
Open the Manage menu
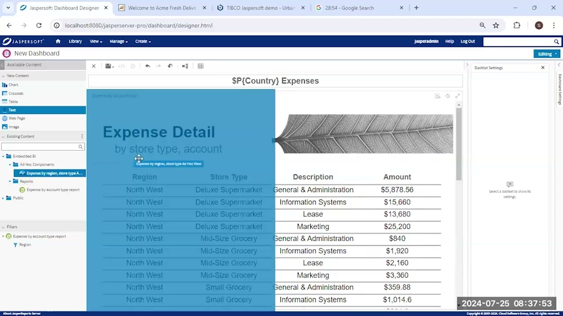pyautogui.click(x=118, y=41)
